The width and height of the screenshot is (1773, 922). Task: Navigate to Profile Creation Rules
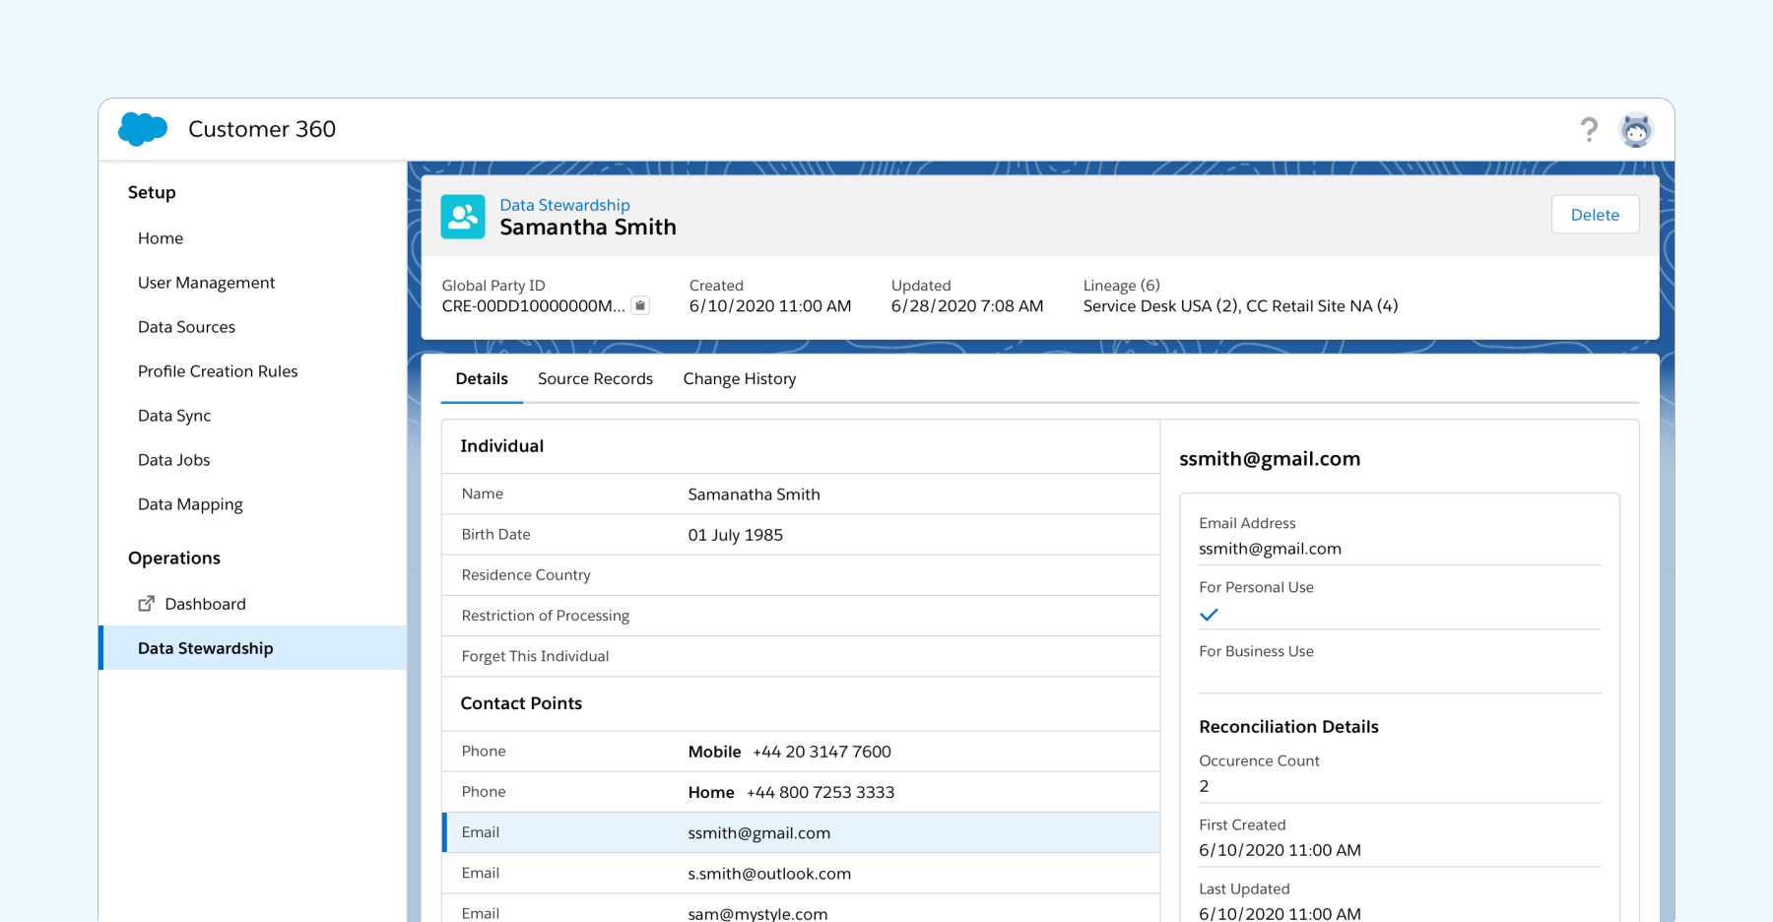[x=218, y=371]
